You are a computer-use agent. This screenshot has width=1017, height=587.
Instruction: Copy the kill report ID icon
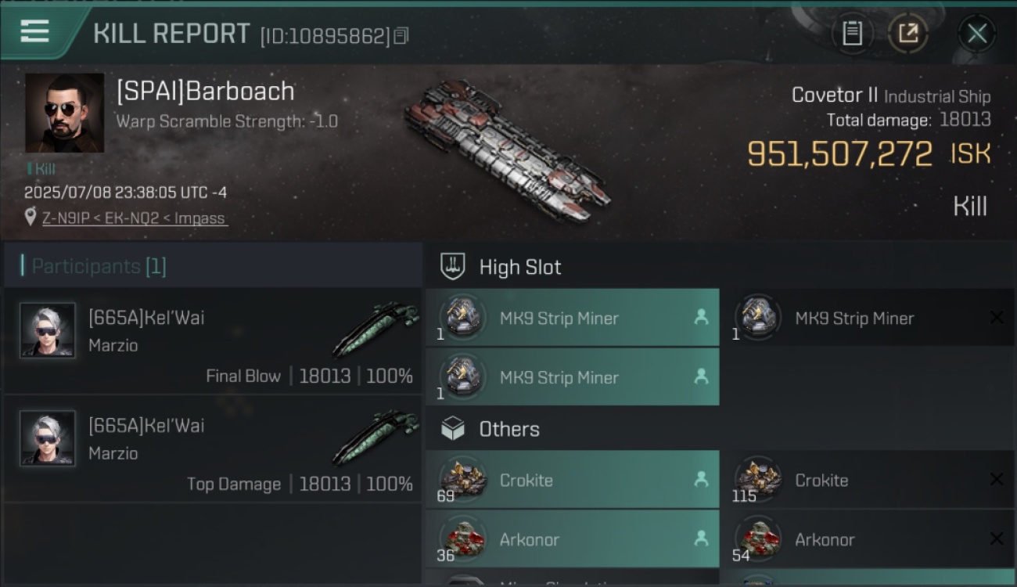click(x=401, y=36)
